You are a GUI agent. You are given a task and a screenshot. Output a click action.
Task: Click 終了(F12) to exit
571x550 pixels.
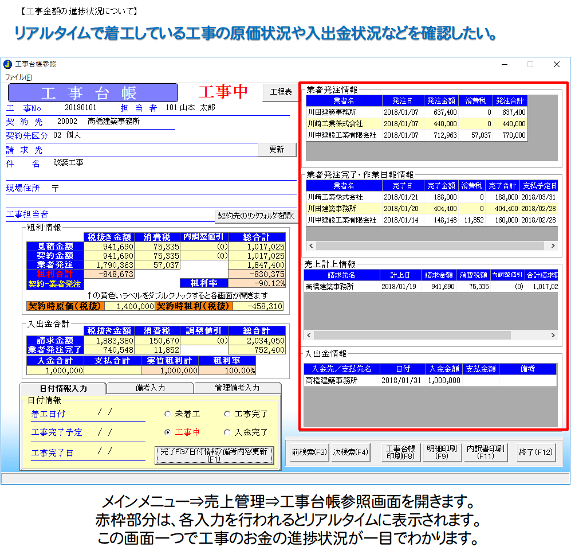coord(535,452)
